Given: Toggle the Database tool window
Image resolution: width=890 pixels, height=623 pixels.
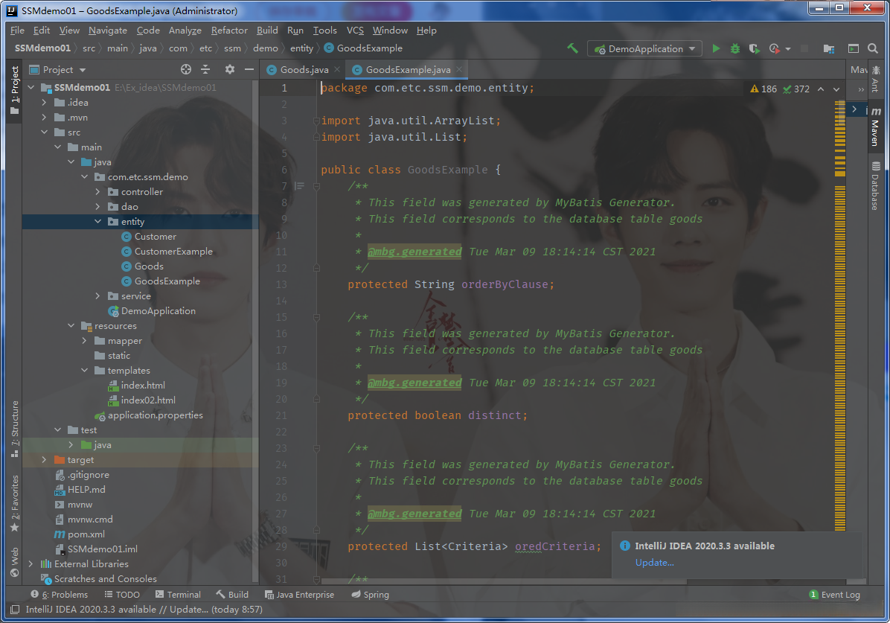Looking at the screenshot, I should pos(875,186).
